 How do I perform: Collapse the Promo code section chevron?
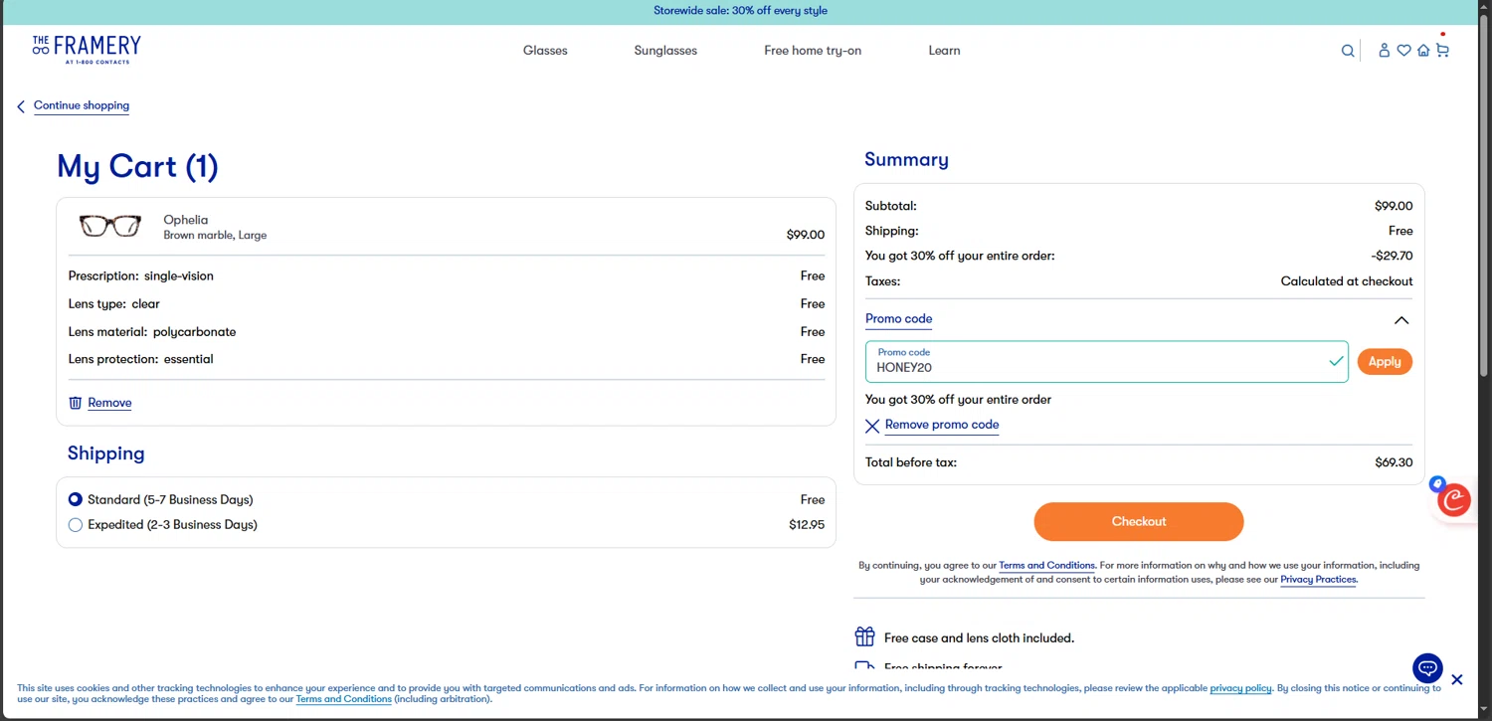coord(1401,320)
